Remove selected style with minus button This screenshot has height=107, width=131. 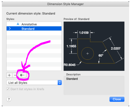click(15, 75)
